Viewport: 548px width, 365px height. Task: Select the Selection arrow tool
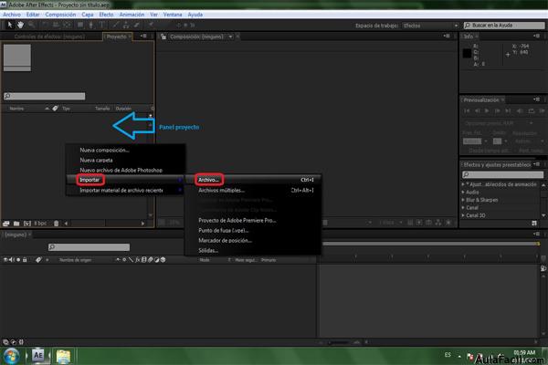point(10,25)
